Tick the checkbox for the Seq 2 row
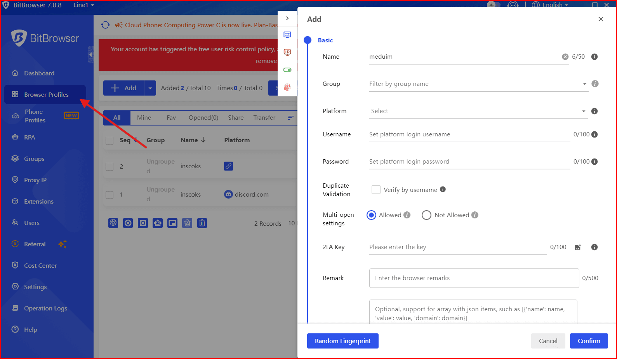This screenshot has width=617, height=359. coord(110,166)
